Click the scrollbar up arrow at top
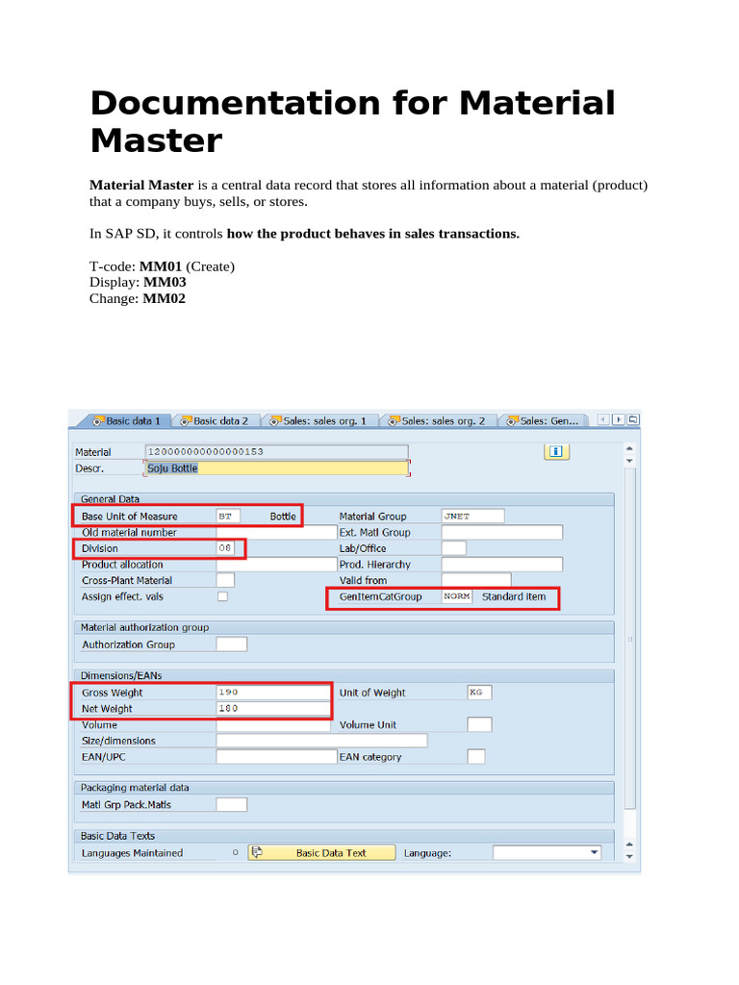 pyautogui.click(x=629, y=448)
